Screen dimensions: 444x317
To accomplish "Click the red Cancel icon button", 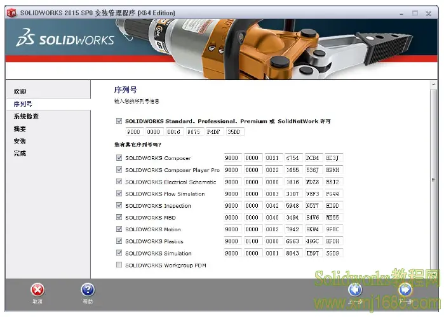I will [37, 290].
